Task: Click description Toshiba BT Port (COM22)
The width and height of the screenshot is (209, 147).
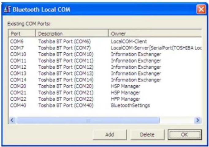Action: (66, 99)
